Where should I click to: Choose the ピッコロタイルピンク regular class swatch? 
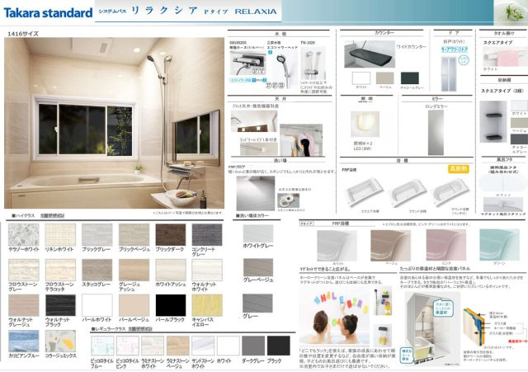(128, 346)
